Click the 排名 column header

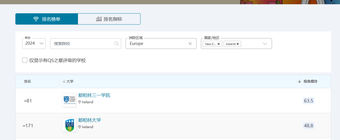[27, 81]
